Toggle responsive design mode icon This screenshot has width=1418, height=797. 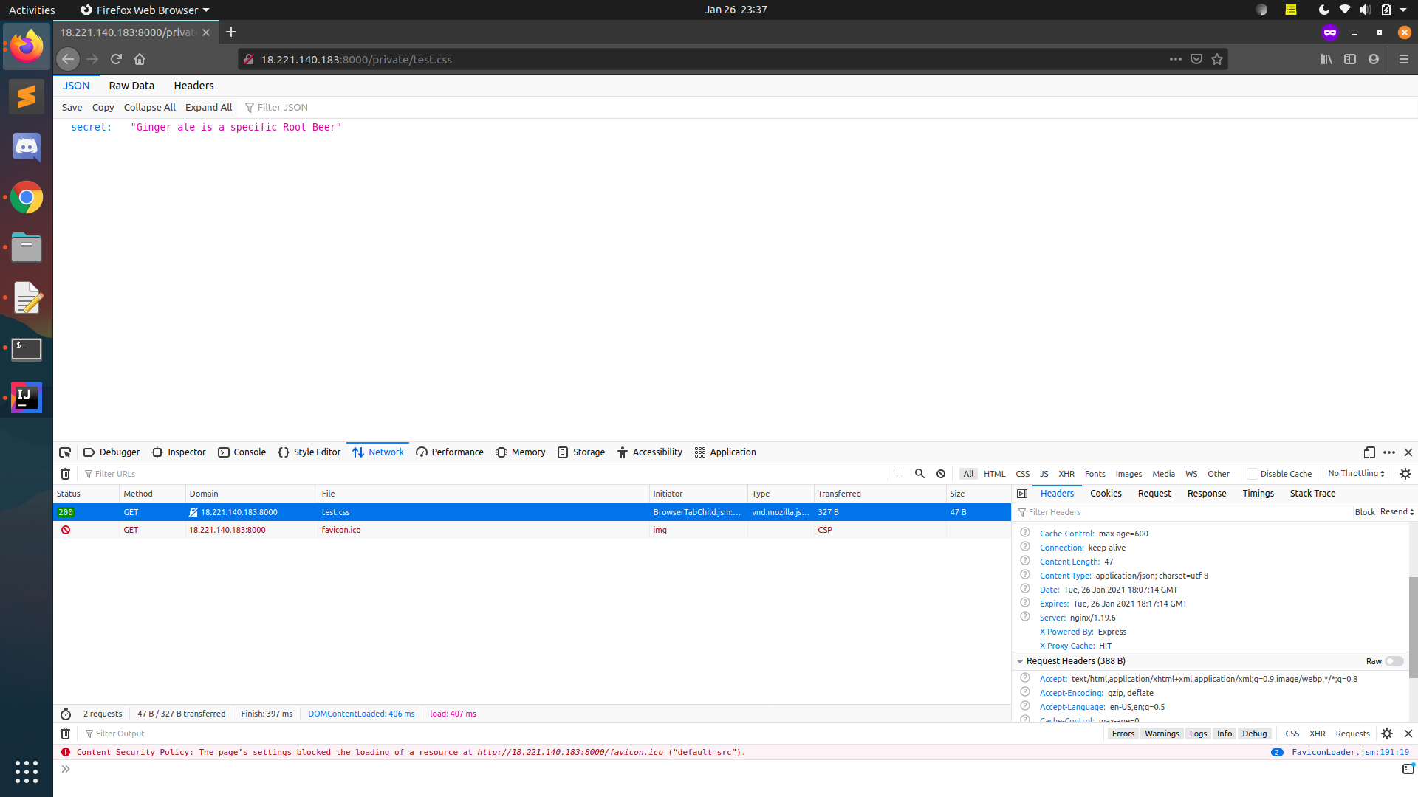pyautogui.click(x=1369, y=452)
